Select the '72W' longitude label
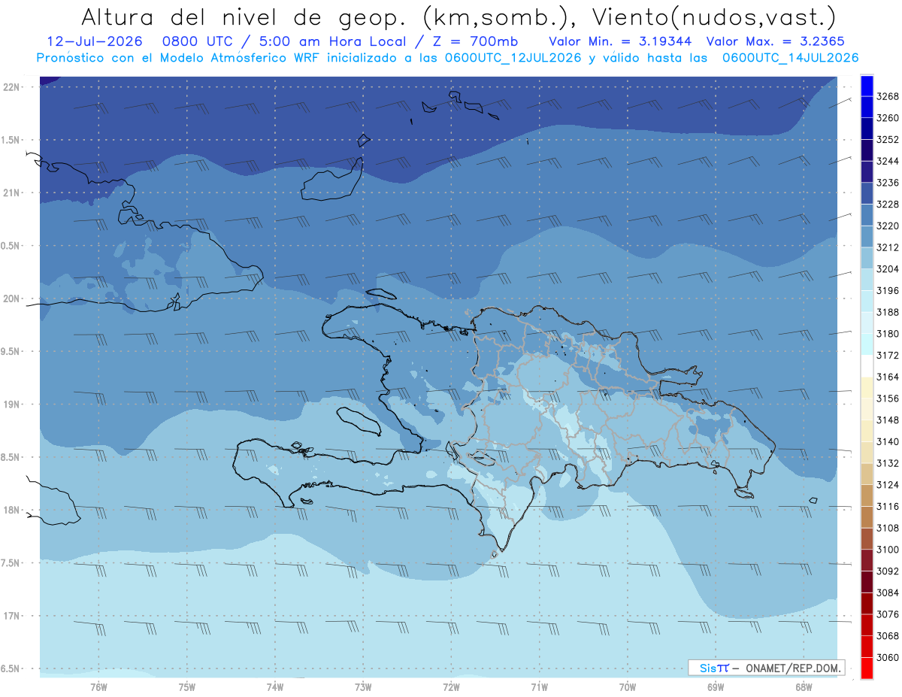The height and width of the screenshot is (697, 902). pyautogui.click(x=451, y=686)
